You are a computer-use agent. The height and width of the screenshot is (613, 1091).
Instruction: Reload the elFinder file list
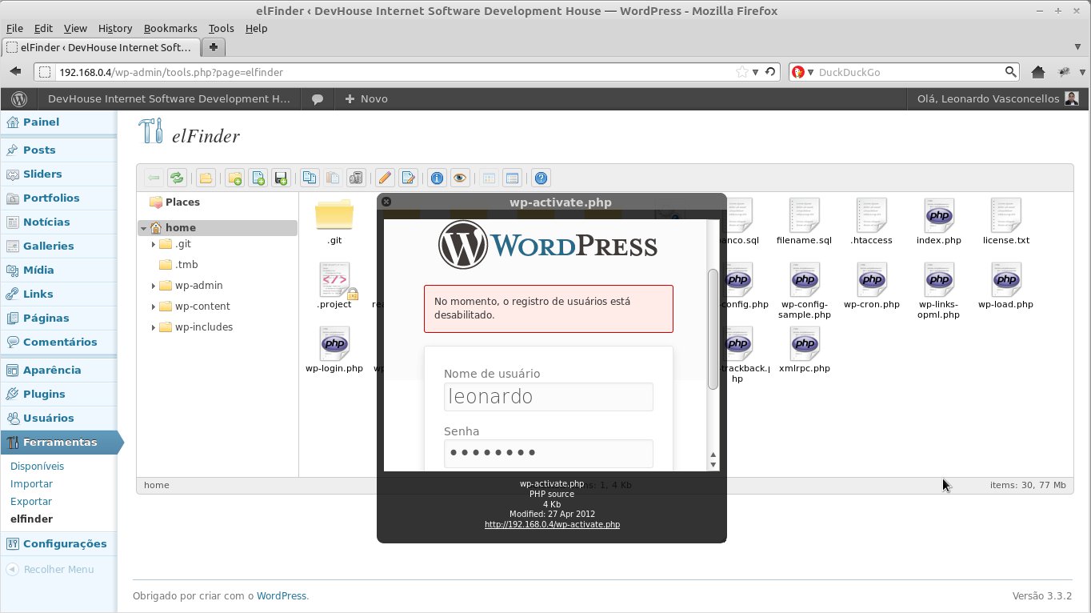(176, 178)
